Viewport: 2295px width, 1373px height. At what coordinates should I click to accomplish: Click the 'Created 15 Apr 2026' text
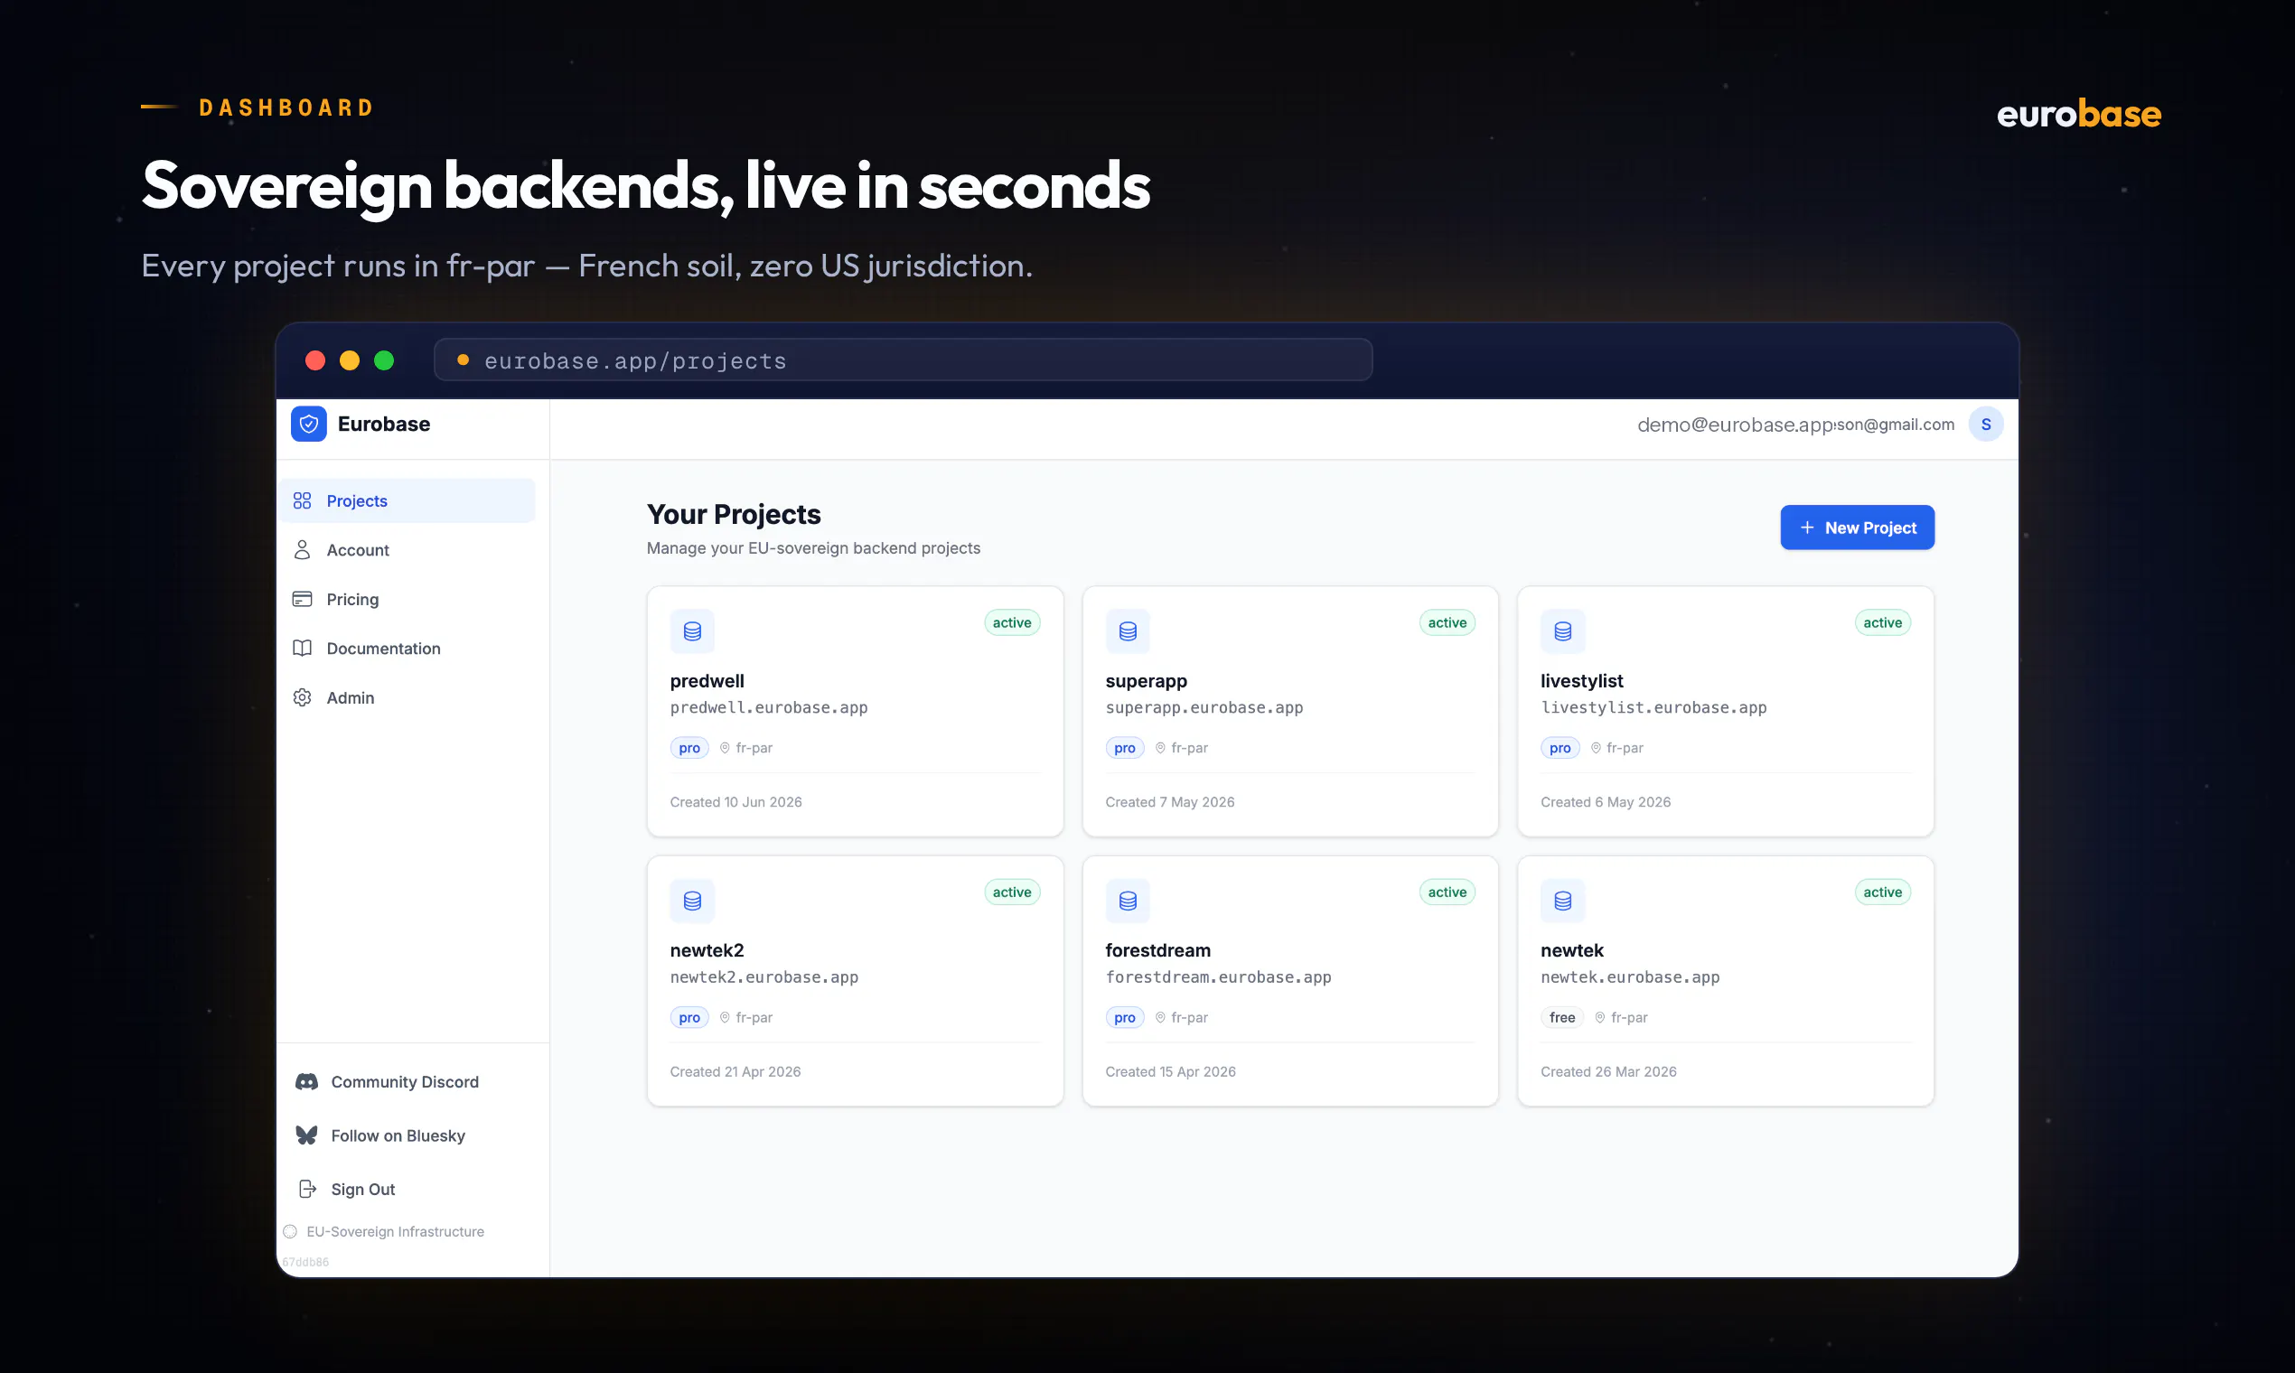[x=1170, y=1071]
